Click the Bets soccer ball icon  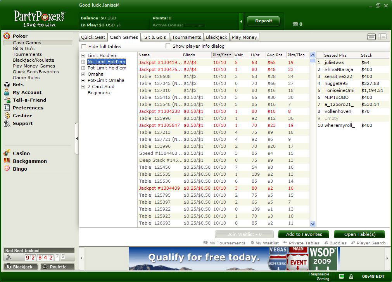tap(7, 85)
